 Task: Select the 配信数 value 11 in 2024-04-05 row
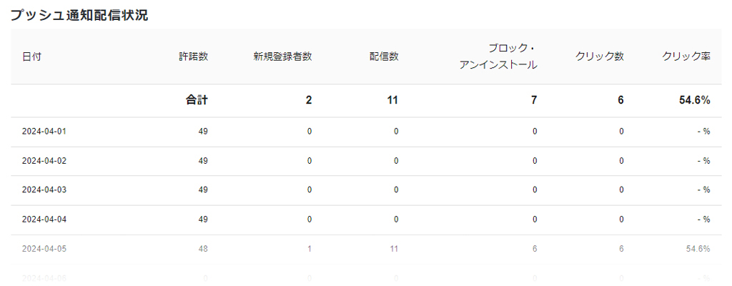pyautogui.click(x=394, y=249)
